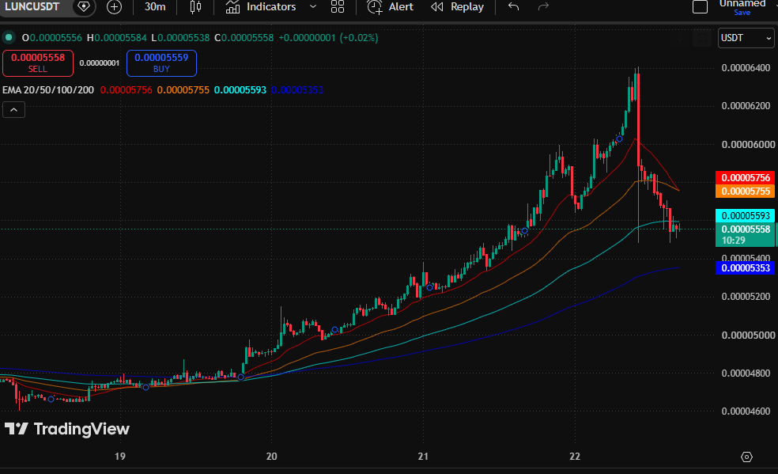Collapse the indicator legend with the up arrow
The width and height of the screenshot is (778, 474).
pos(14,110)
